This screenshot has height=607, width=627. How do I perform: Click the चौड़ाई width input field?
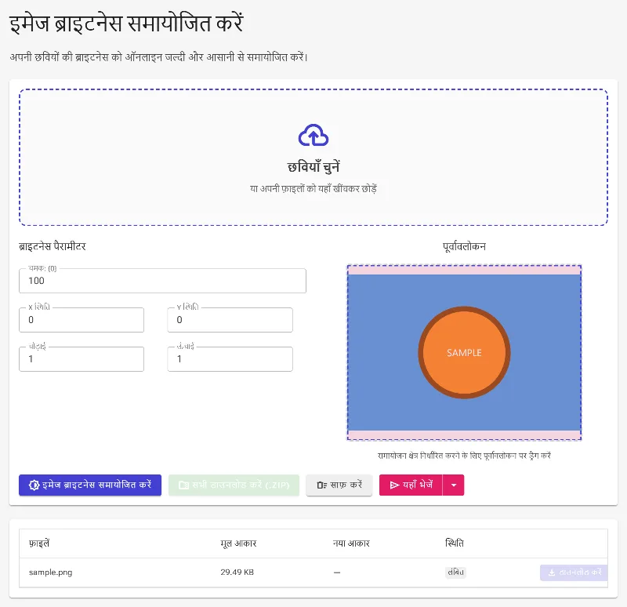coord(82,359)
